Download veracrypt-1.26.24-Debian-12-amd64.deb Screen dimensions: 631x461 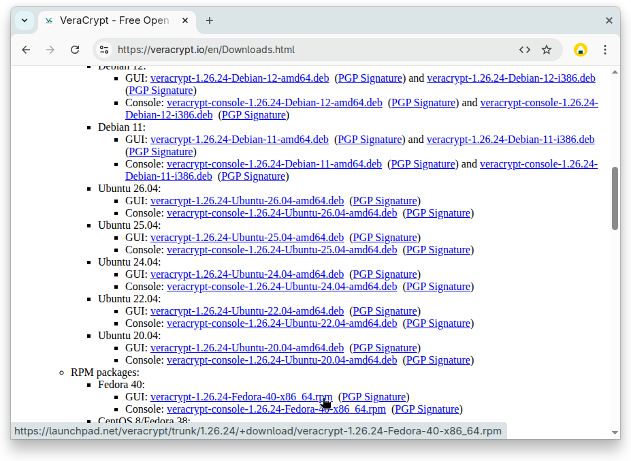click(240, 78)
